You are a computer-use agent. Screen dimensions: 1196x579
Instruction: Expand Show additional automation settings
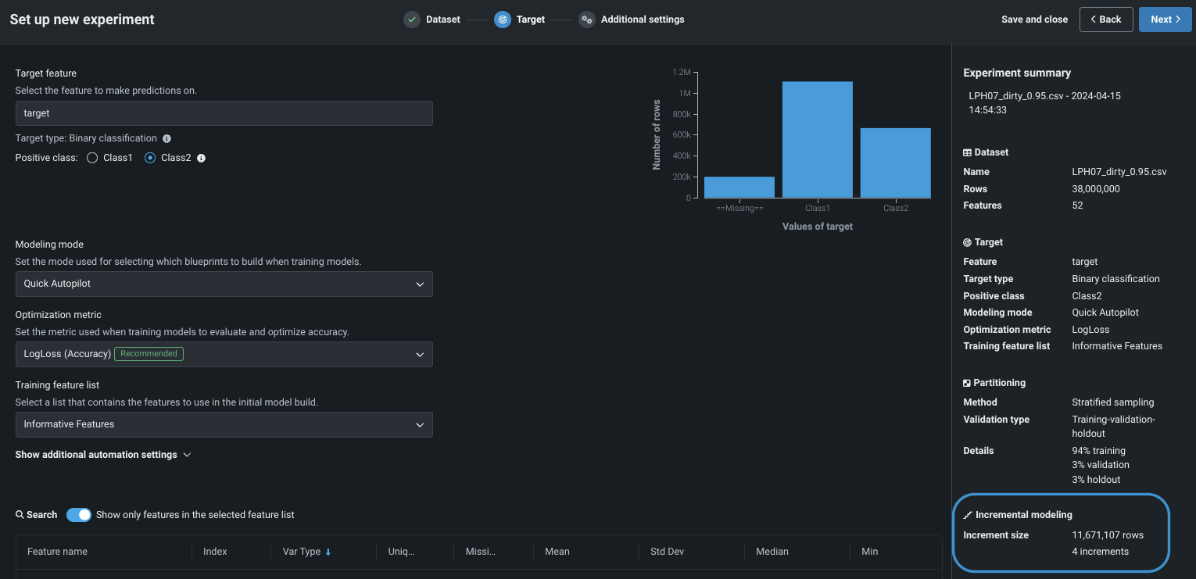[103, 455]
